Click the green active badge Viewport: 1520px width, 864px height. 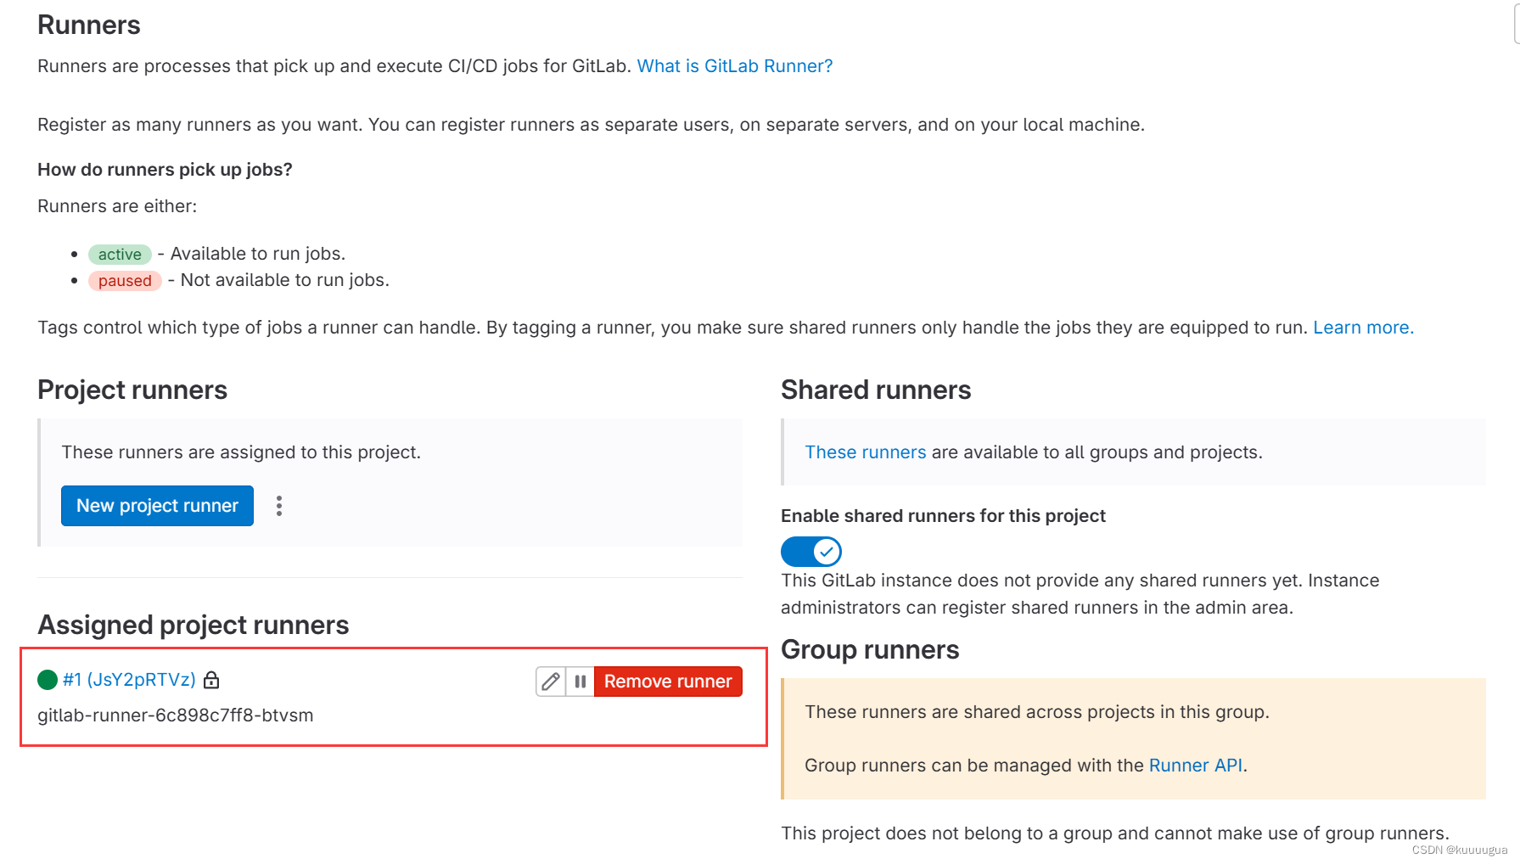(x=120, y=255)
